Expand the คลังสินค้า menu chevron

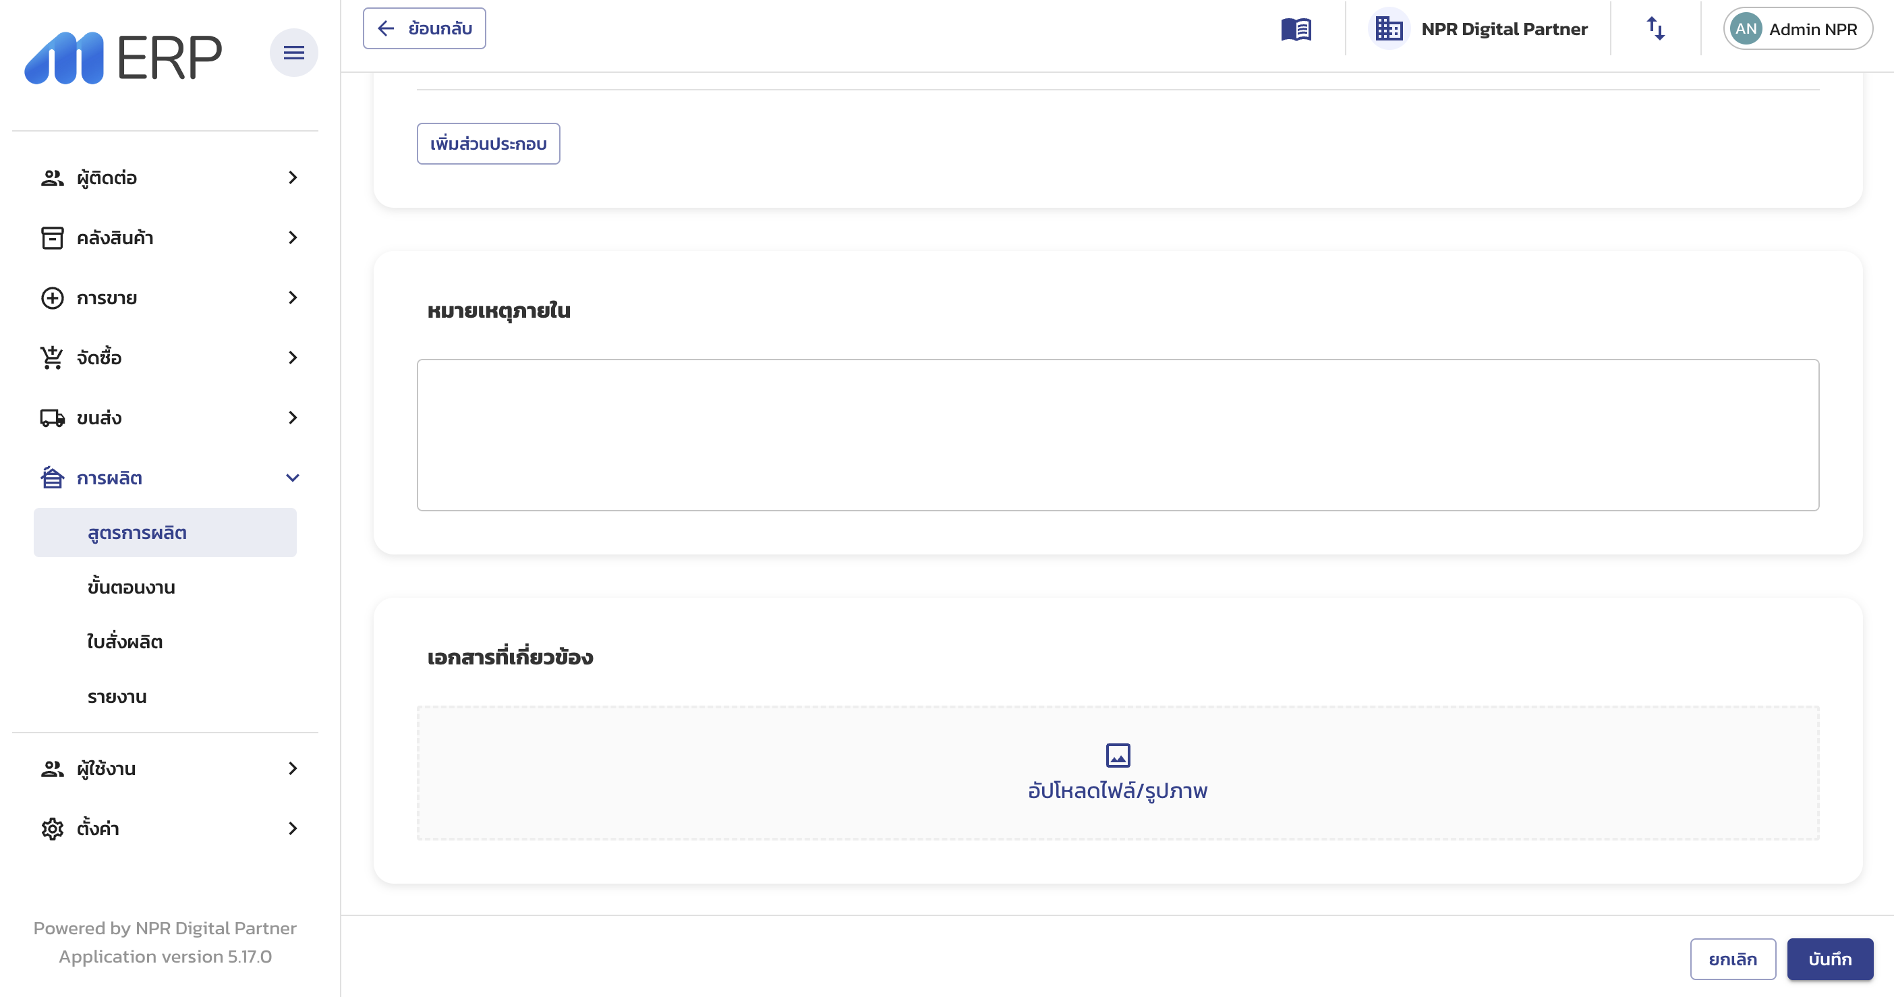pyautogui.click(x=293, y=237)
